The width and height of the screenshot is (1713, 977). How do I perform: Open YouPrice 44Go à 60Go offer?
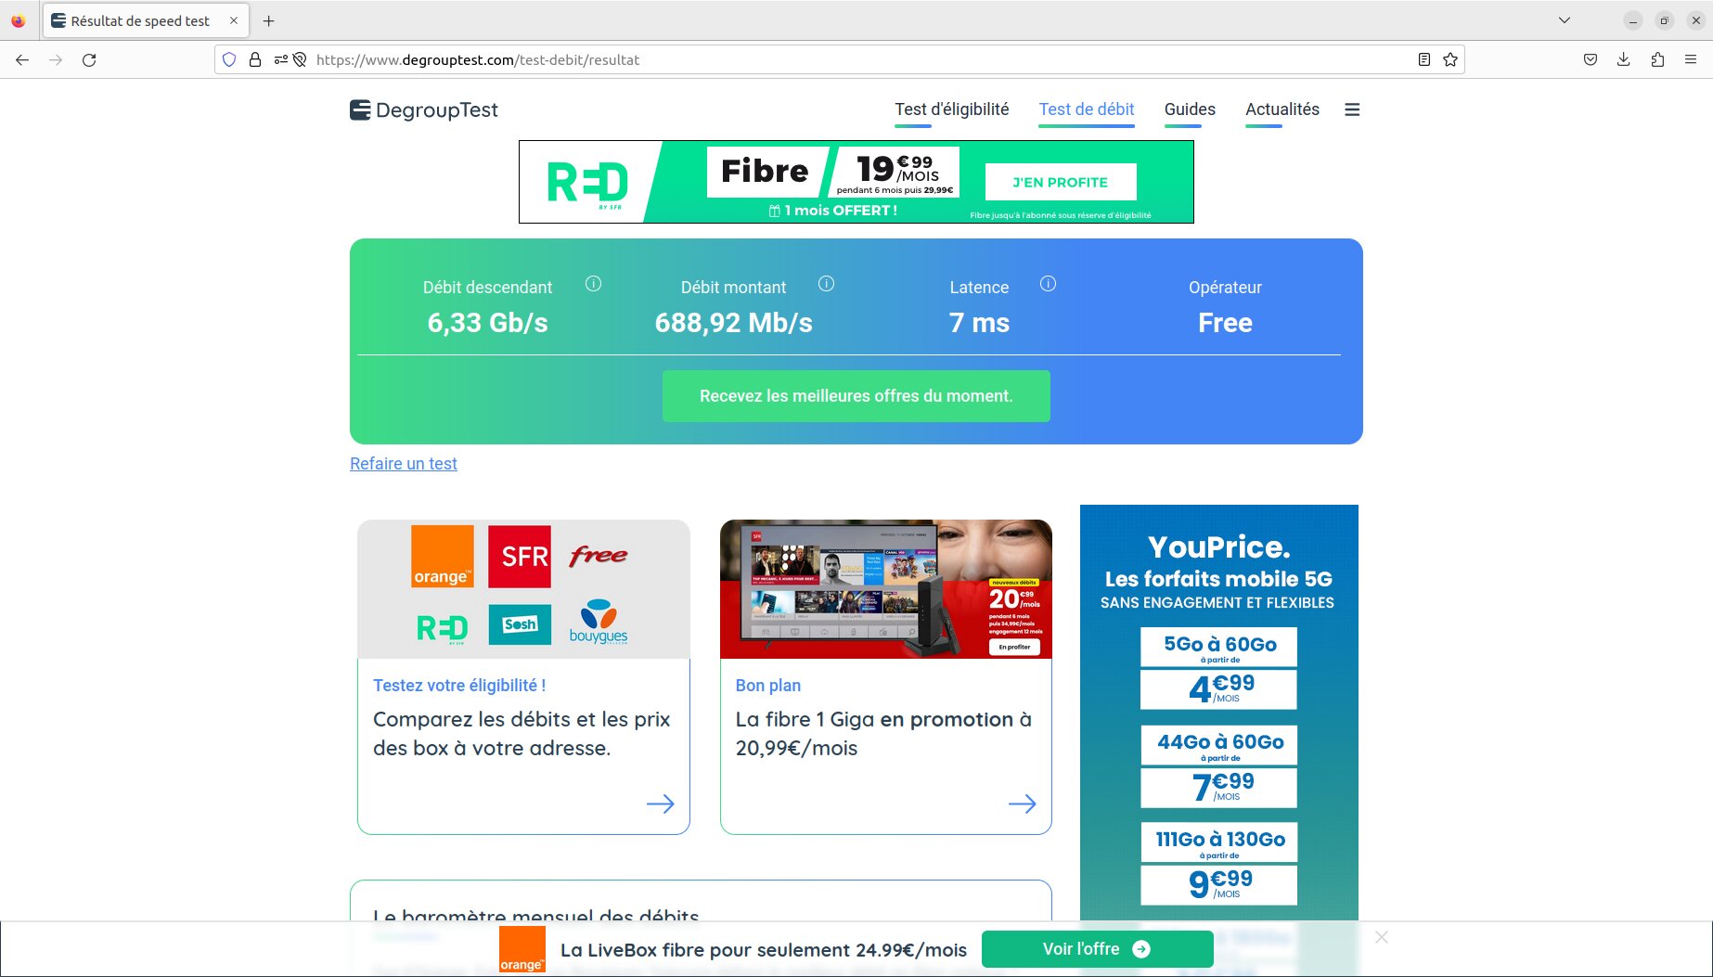(x=1218, y=745)
